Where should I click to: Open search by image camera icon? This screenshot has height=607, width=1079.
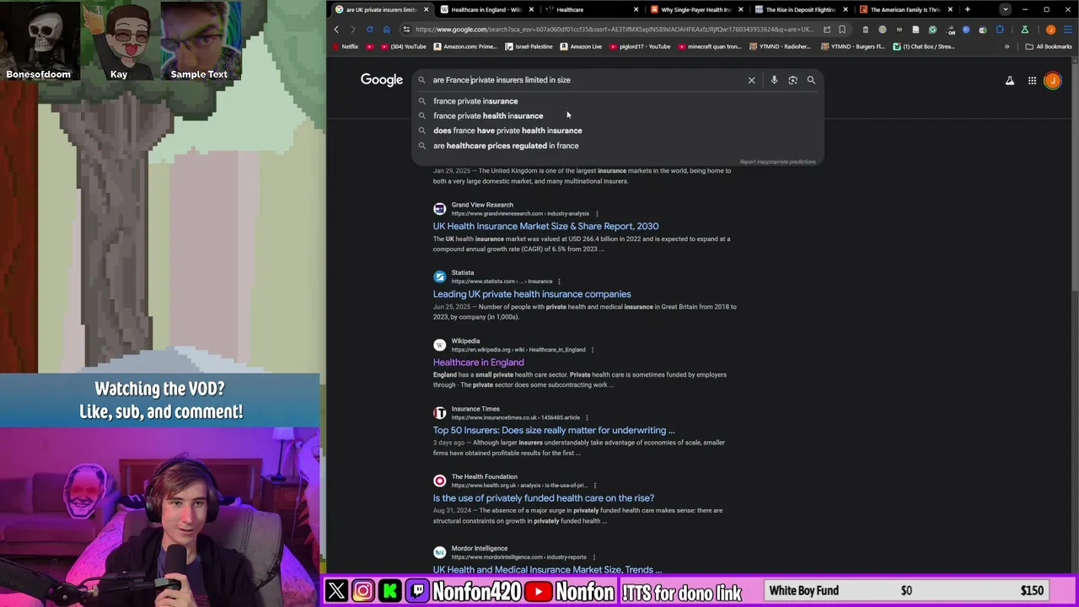click(x=792, y=80)
